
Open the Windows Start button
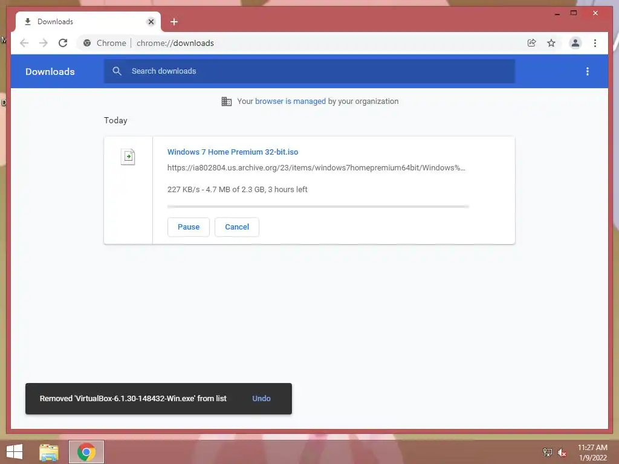point(15,452)
